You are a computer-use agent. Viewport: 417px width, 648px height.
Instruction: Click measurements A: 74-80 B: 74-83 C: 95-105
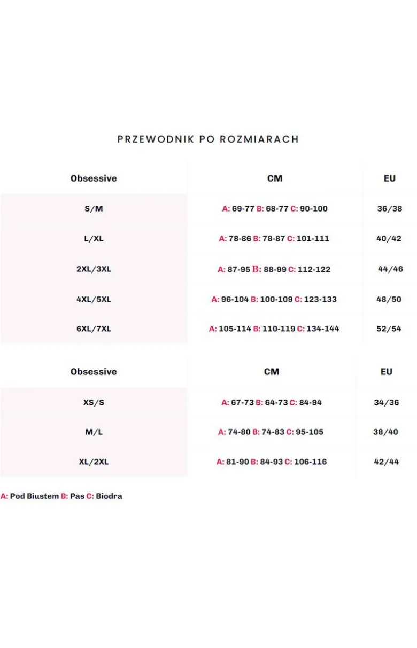click(x=271, y=432)
